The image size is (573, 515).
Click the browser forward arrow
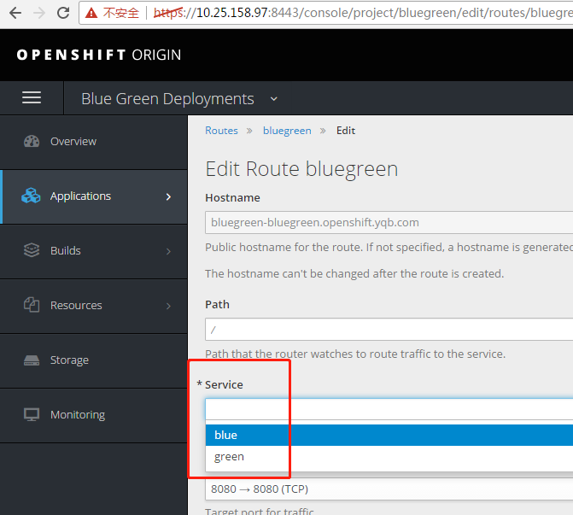[x=39, y=13]
